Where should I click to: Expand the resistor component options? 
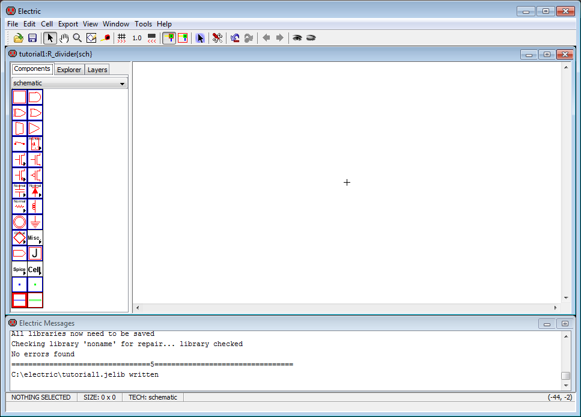click(x=20, y=207)
